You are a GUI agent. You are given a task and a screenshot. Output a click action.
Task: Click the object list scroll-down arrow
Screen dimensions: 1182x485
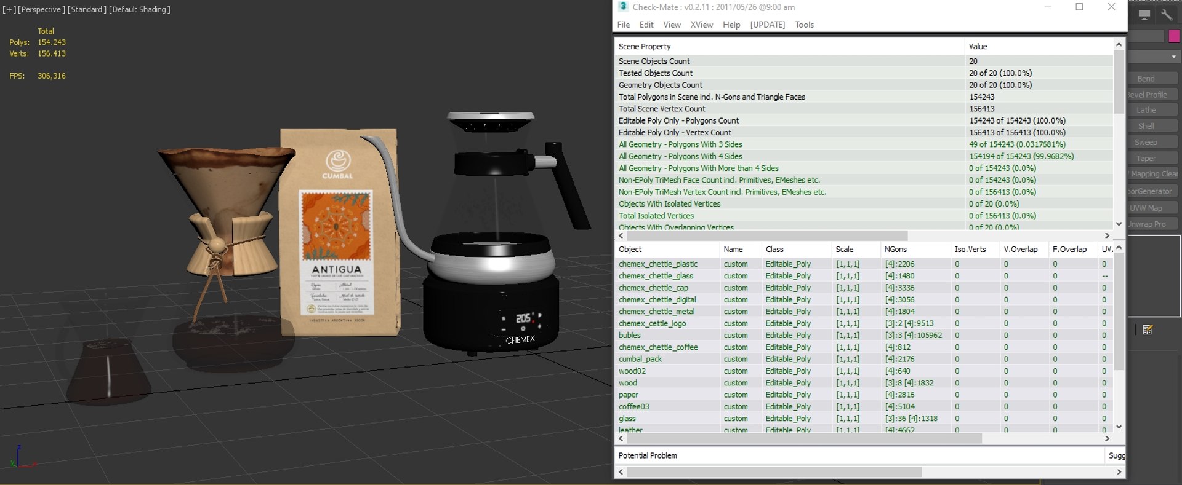(x=1119, y=427)
